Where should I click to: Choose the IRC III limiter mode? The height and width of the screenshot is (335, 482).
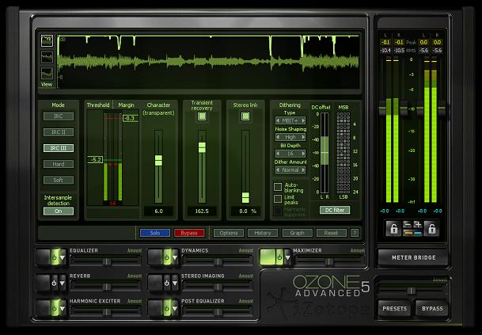click(x=59, y=148)
